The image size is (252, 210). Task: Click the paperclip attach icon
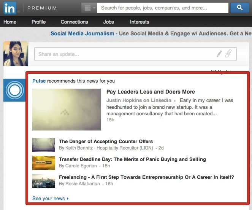228,54
